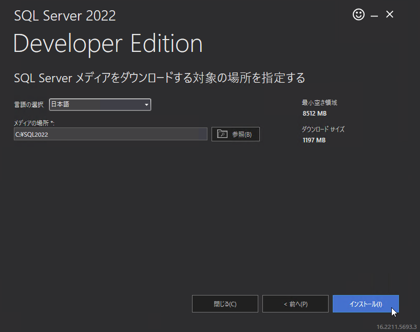This screenshot has width=420, height=332.
Task: Click the 言語の選択 label
Action: coord(29,105)
